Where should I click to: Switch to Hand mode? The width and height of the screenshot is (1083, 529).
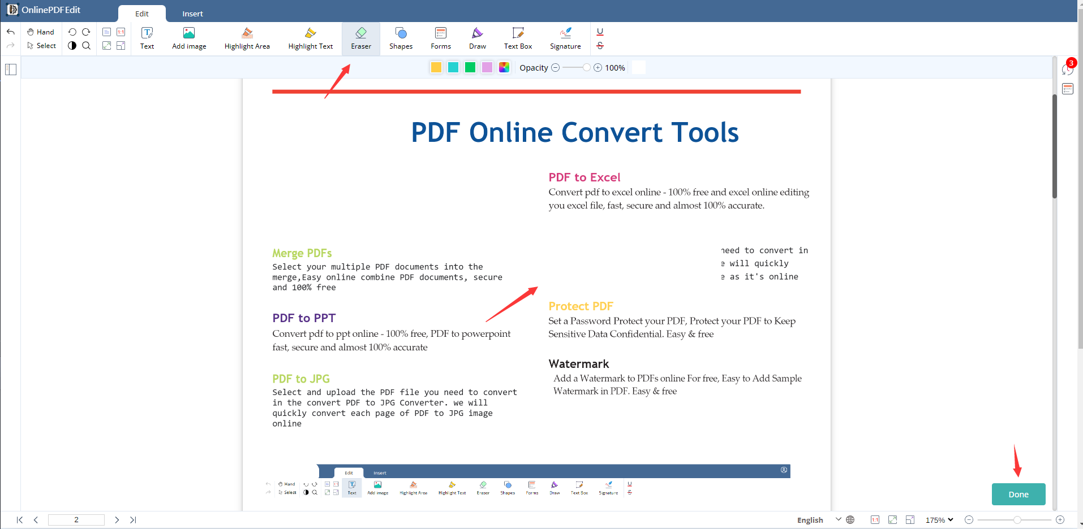pyautogui.click(x=41, y=32)
